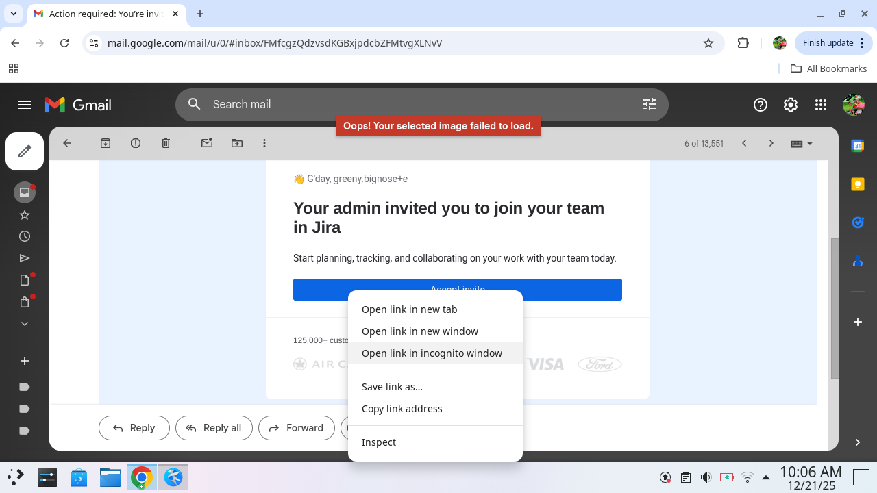Report this email as spam
The height and width of the screenshot is (493, 877).
click(136, 143)
